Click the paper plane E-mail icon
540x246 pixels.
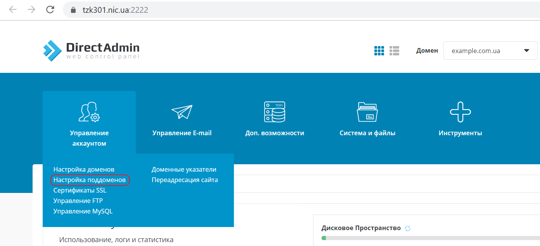coord(182,112)
